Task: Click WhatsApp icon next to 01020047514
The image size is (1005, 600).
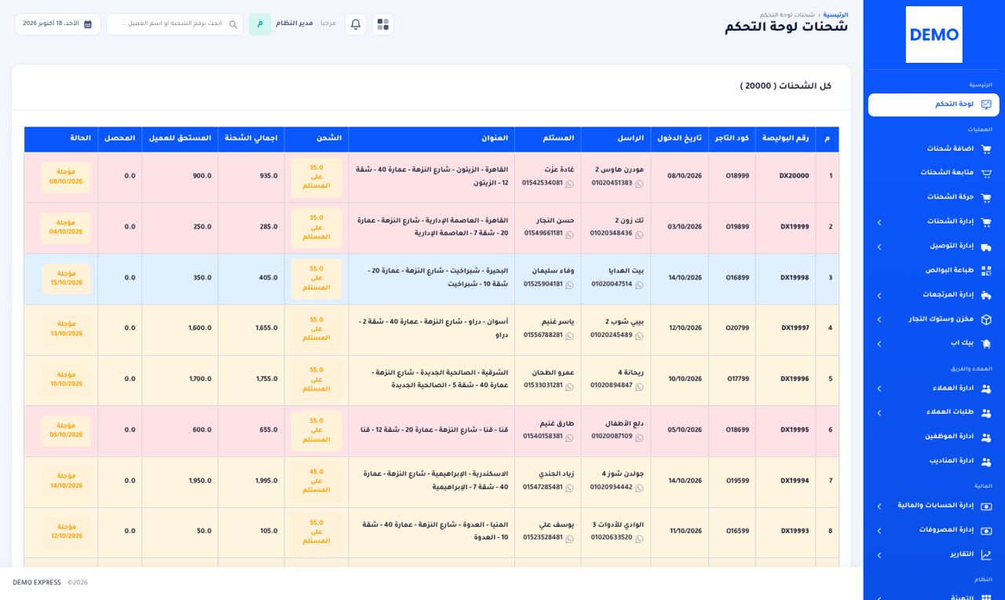Action: click(639, 284)
